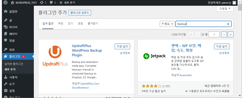Click the first page « pagination button
Viewport: 242px width, 98px height.
(x=191, y=35)
